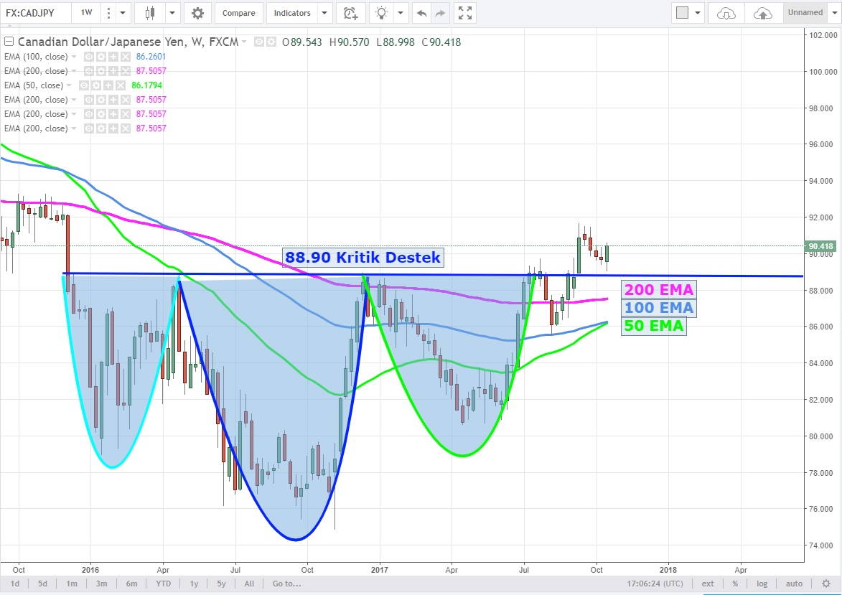842x595 pixels.
Task: Open the Unnamed layout dropdown arrow
Action: pos(833,13)
